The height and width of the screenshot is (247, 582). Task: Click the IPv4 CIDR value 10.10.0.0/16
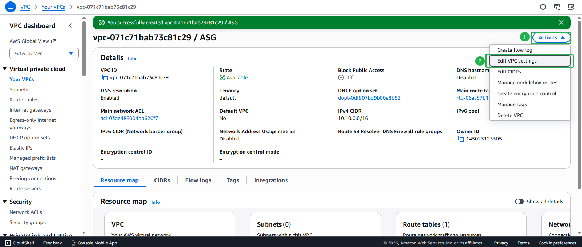pos(353,118)
